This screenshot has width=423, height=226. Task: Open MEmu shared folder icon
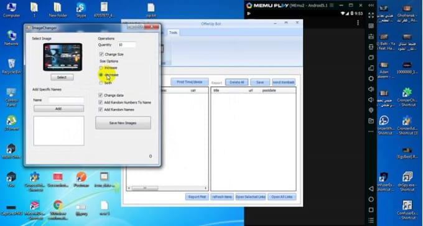point(371,121)
